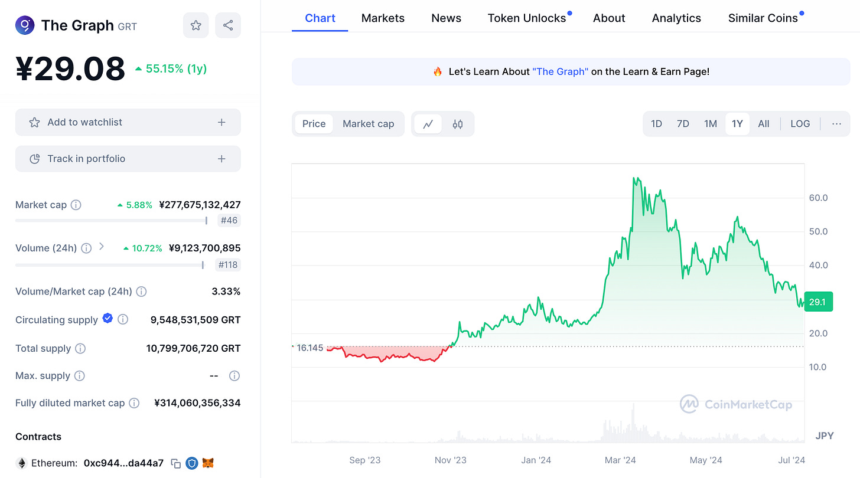Open "The Graph" Learn & Earn link
Image resolution: width=860 pixels, height=478 pixels.
coord(560,71)
